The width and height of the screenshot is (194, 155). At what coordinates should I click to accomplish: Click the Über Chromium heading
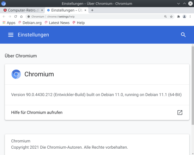pyautogui.click(x=21, y=56)
